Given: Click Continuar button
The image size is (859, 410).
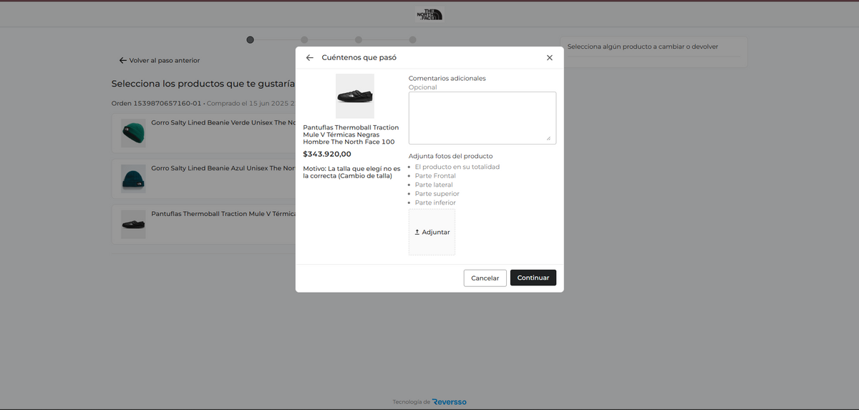Looking at the screenshot, I should tap(533, 278).
